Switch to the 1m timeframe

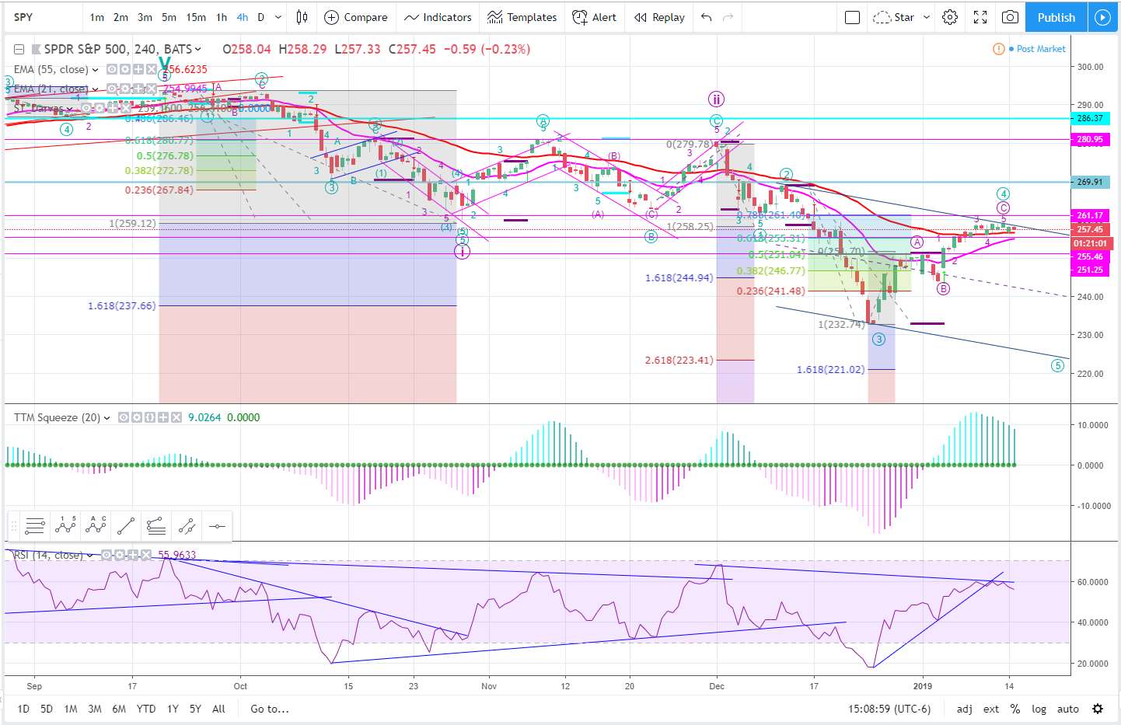96,17
